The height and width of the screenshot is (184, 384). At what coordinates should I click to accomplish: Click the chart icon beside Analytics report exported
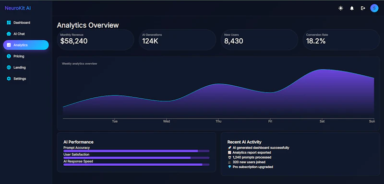click(229, 153)
